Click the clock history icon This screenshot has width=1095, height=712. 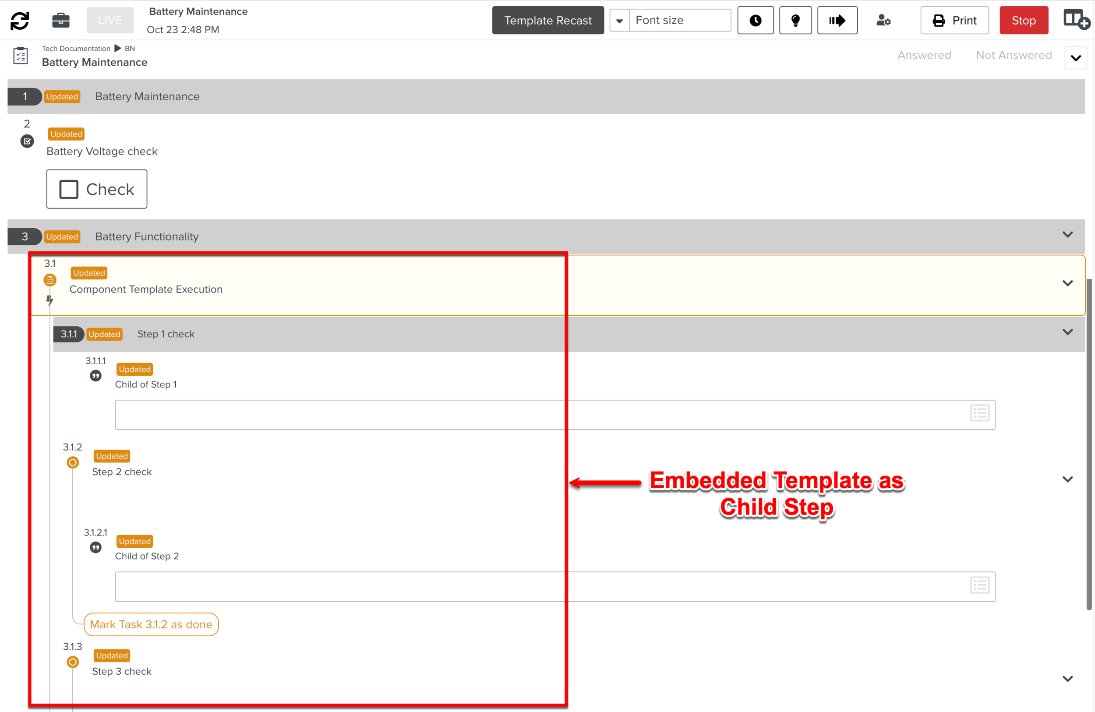coord(755,20)
